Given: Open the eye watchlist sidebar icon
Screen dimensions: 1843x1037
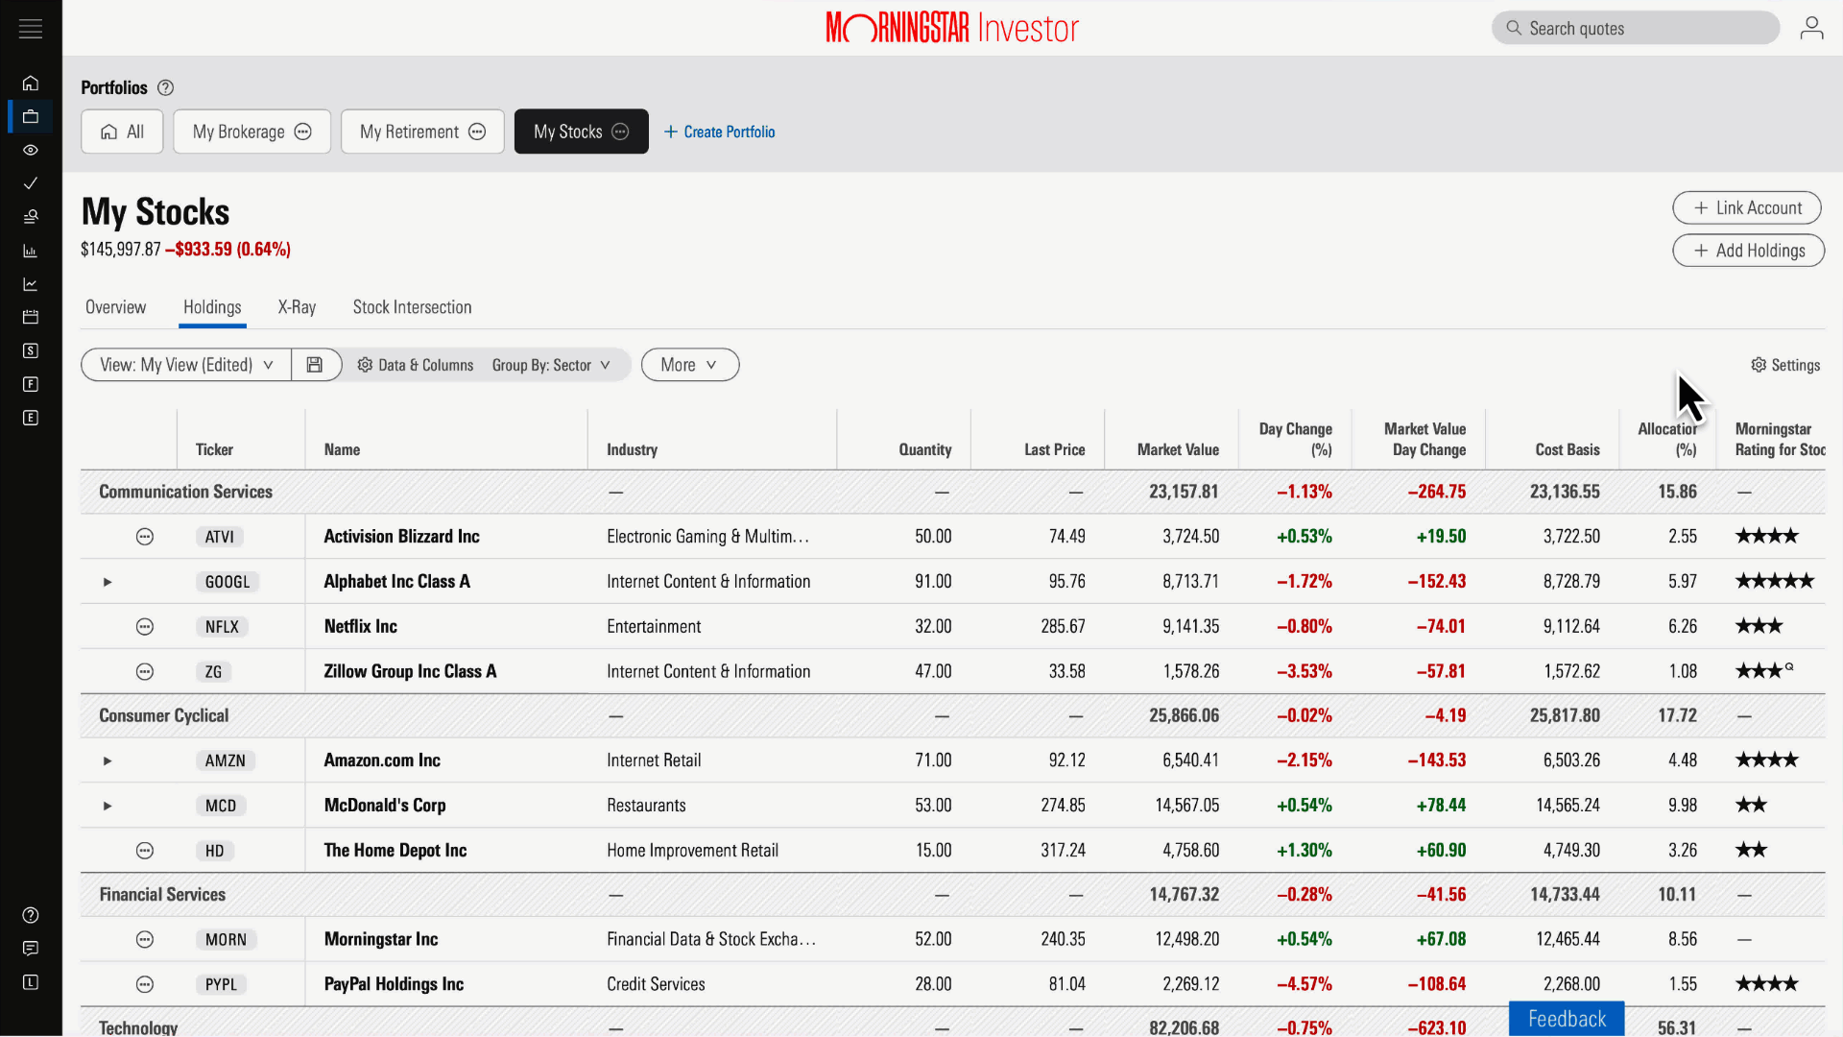Looking at the screenshot, I should pos(31,150).
